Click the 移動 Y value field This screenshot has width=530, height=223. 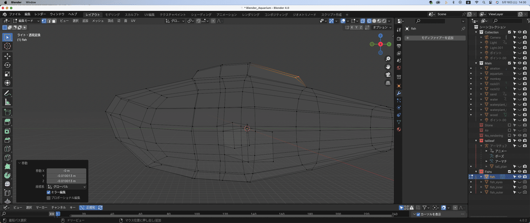pos(66,175)
